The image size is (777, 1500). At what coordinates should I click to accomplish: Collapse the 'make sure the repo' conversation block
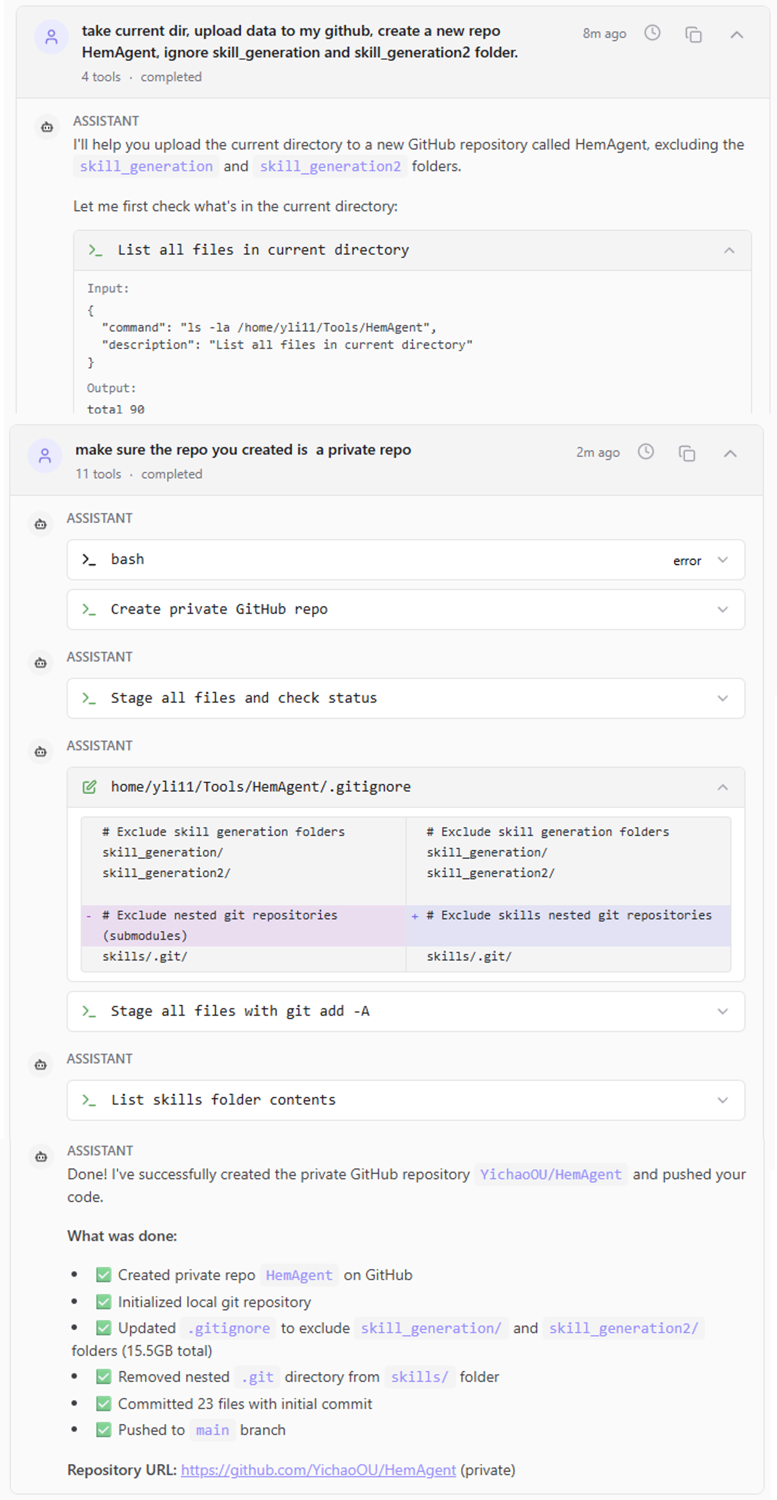(x=730, y=453)
